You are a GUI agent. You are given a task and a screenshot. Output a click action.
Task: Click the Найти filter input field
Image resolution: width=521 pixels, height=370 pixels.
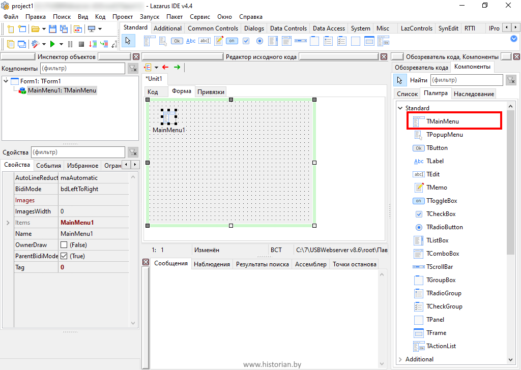467,80
